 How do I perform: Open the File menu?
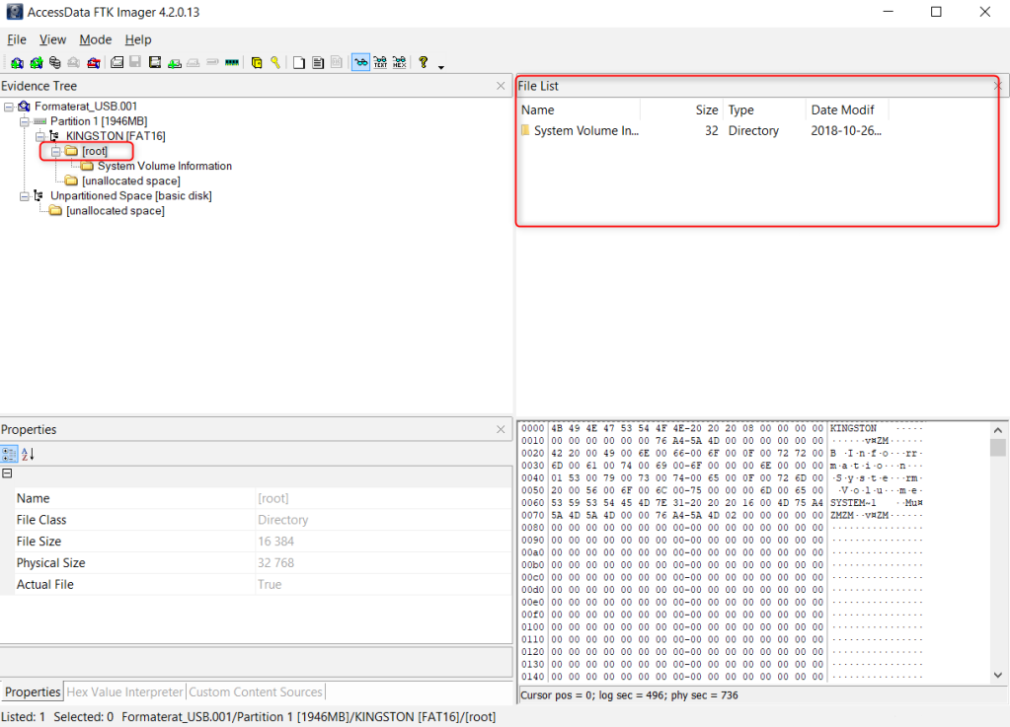tap(16, 39)
